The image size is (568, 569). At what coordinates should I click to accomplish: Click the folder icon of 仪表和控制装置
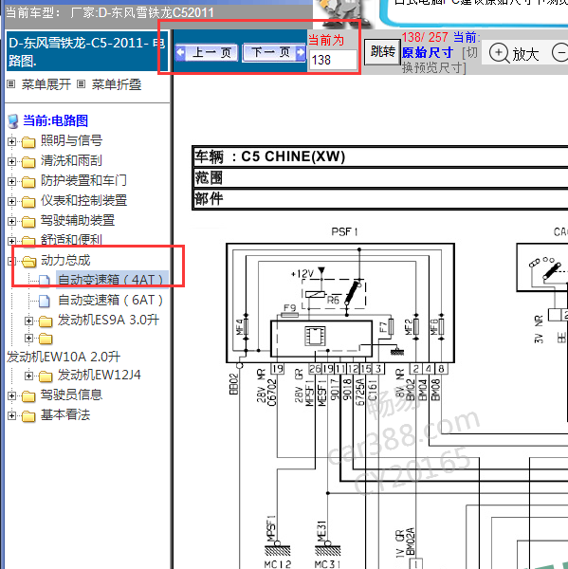(x=28, y=202)
